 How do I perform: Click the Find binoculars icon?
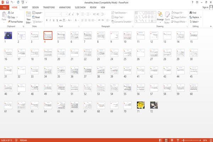(191, 13)
